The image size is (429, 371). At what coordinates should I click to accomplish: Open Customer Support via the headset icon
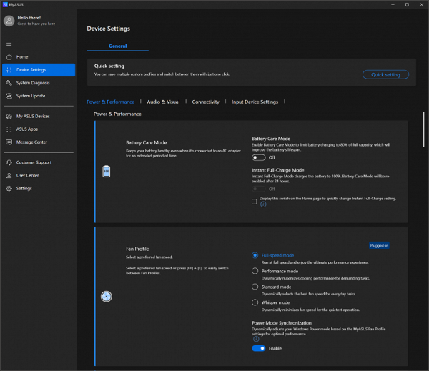(9, 162)
